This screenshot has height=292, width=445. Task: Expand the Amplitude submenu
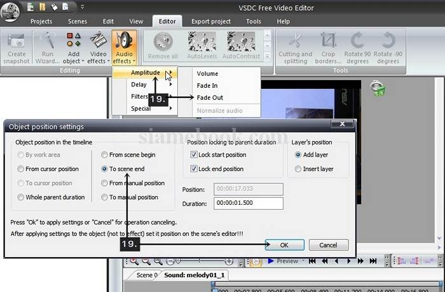click(x=146, y=73)
